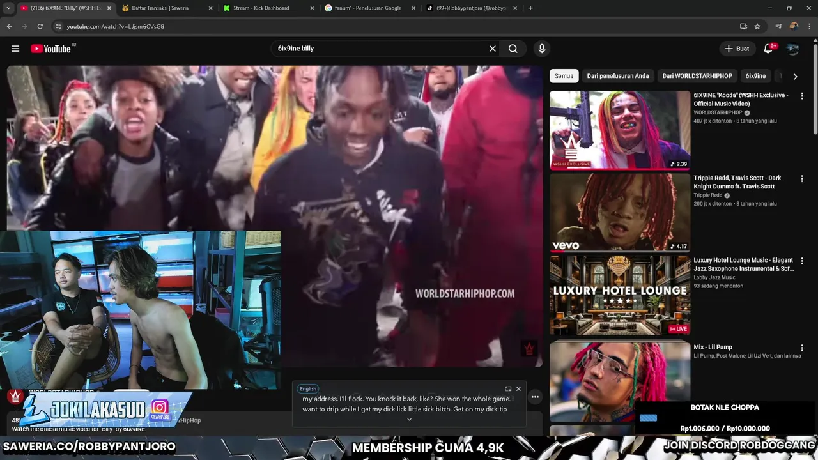
Task: Open more options for Mix - Lil Pump
Action: [x=802, y=348]
